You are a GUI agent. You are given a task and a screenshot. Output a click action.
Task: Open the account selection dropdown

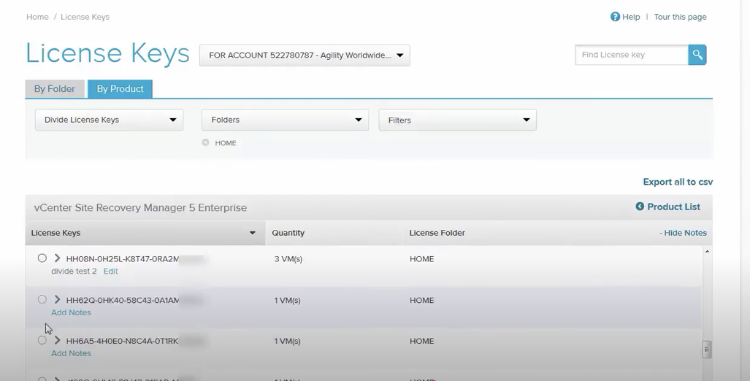[305, 55]
